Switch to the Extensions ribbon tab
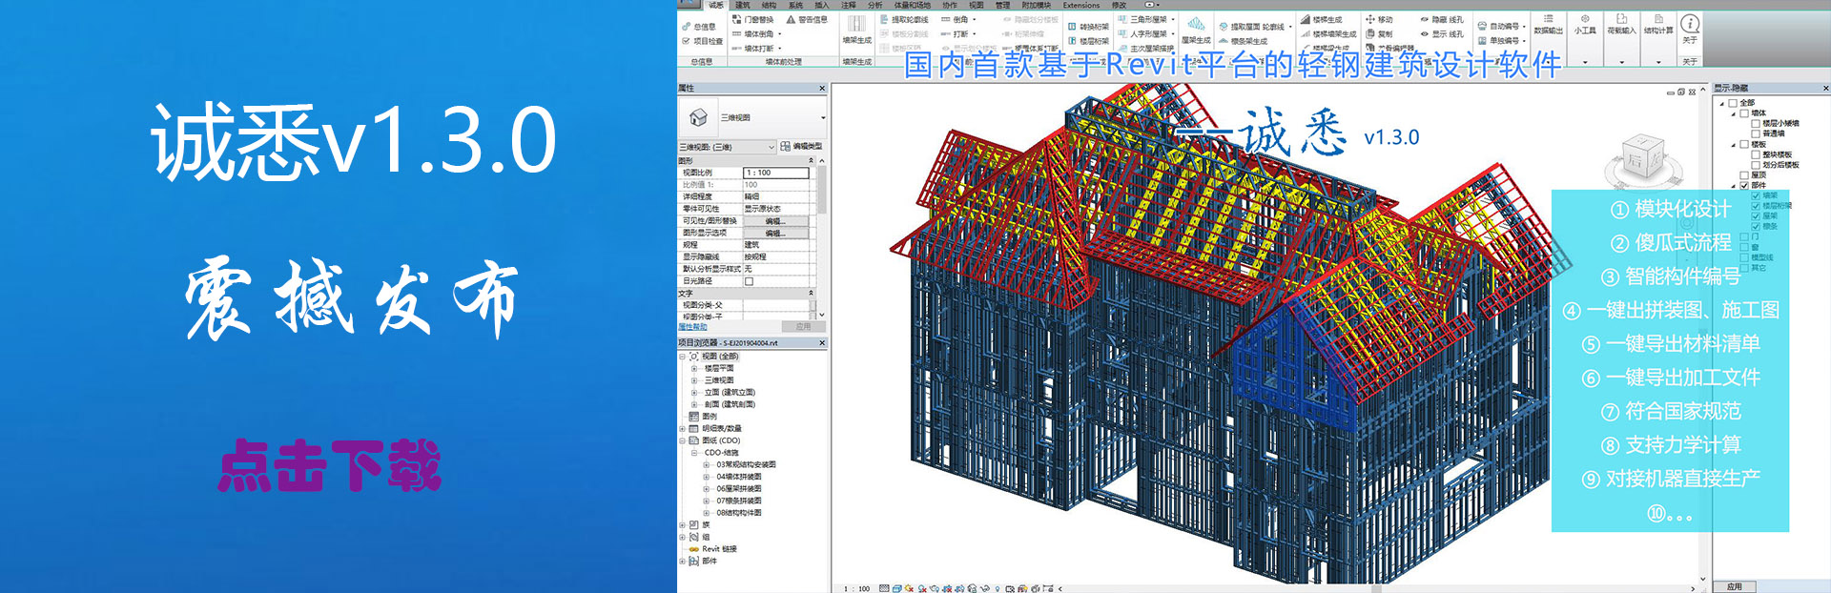 1081,5
